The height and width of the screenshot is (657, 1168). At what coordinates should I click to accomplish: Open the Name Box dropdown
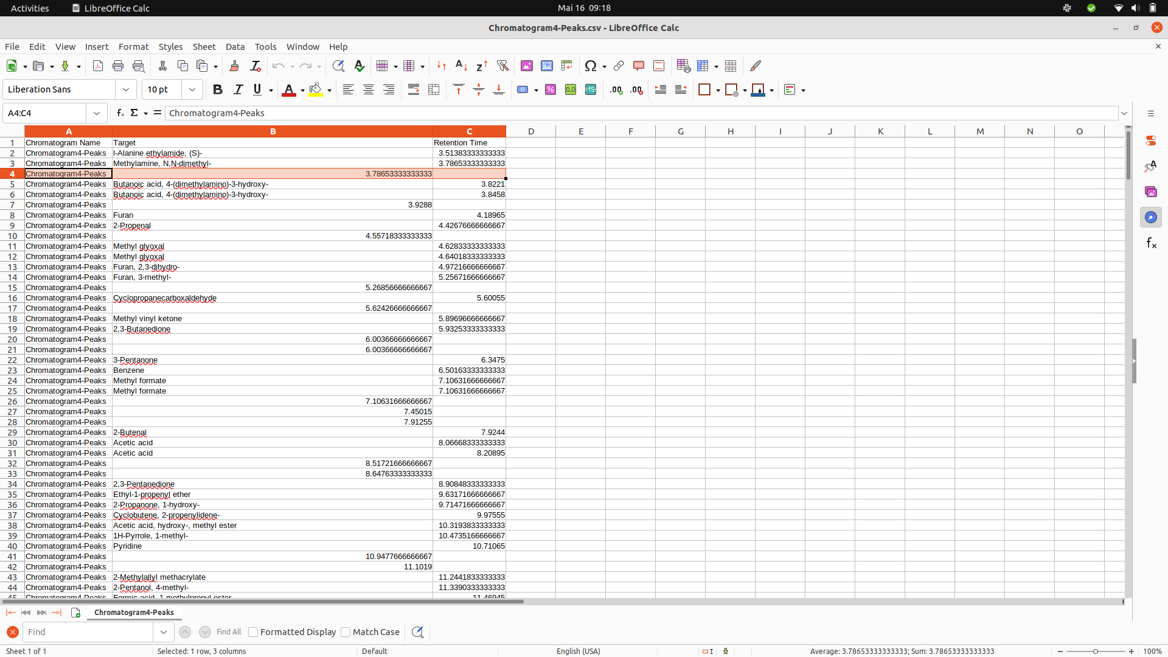click(97, 113)
